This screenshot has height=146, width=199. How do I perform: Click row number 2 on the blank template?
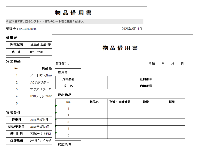[x=68, y=115]
